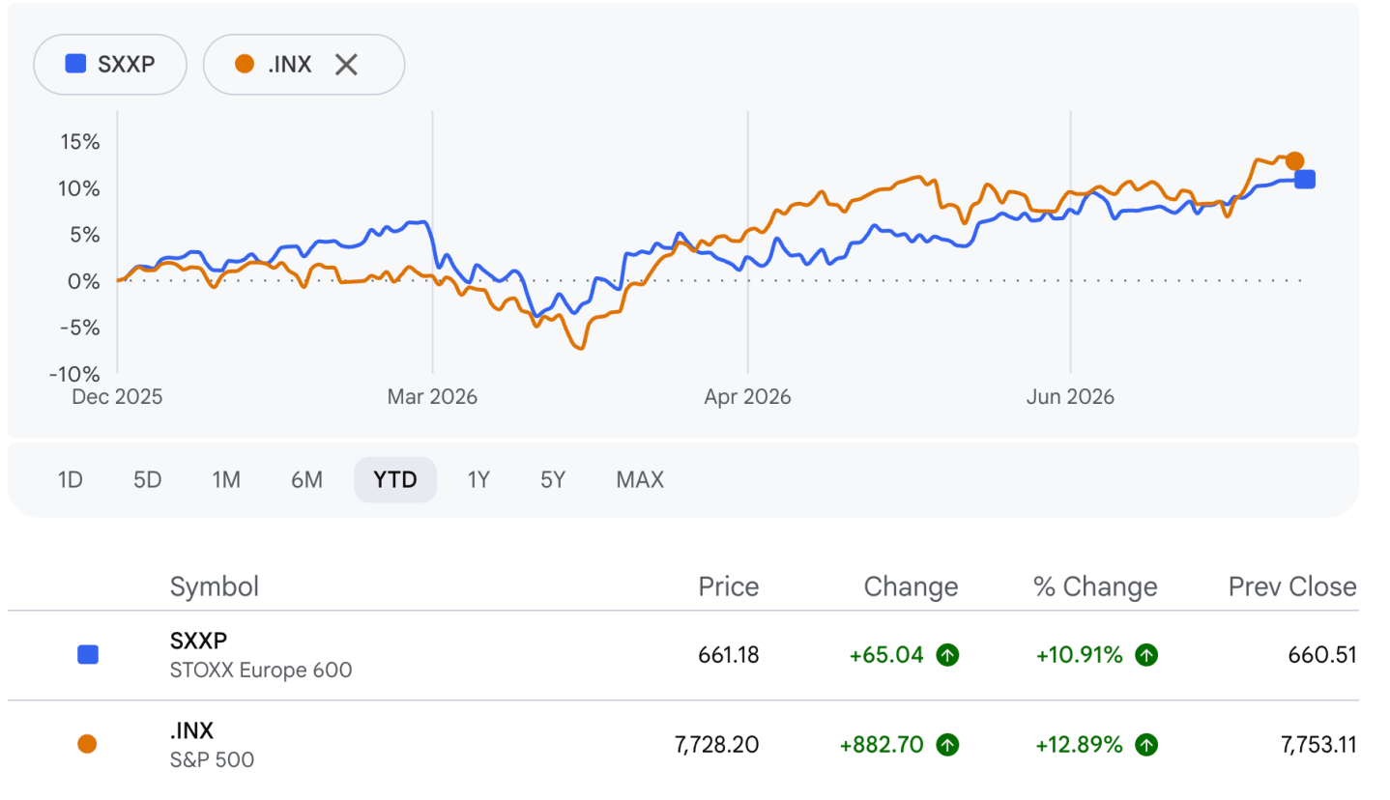Select the 5D time range
Screen dimensions: 1390x800
147,479
